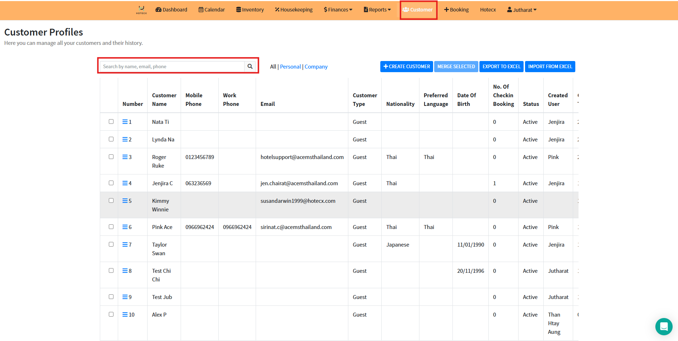This screenshot has width=678, height=341.
Task: Click the Hotecx logo icon
Action: click(141, 10)
